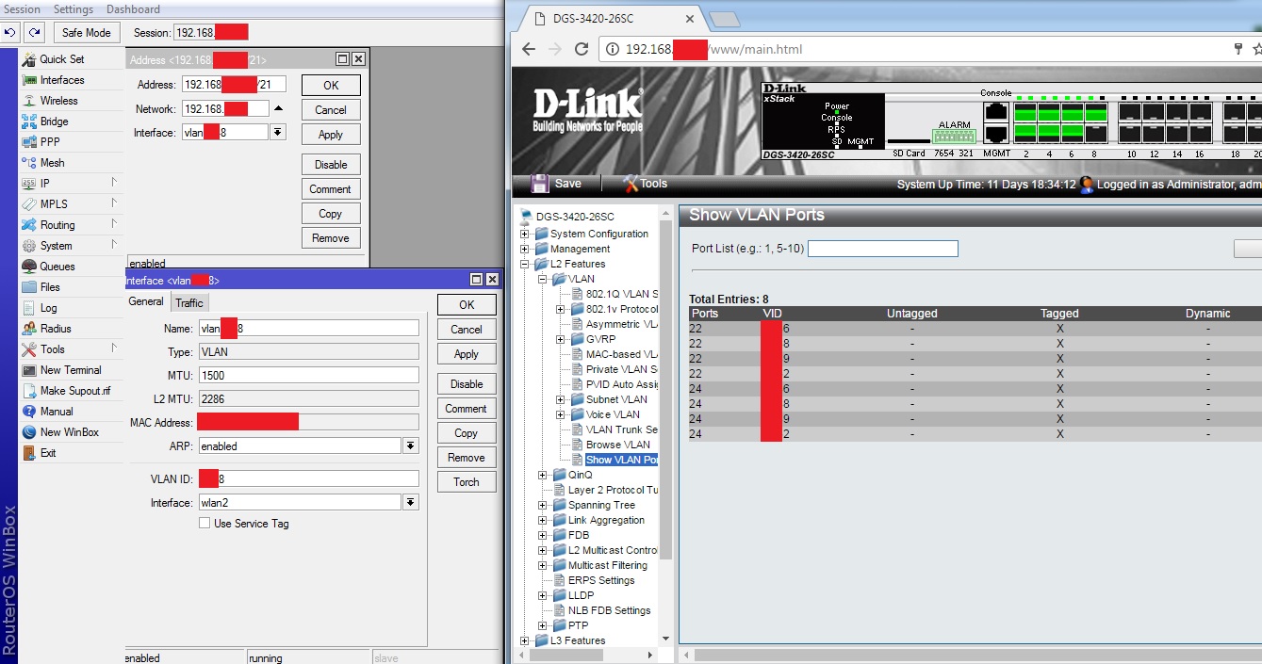This screenshot has height=664, width=1262.
Task: Click OK in the Address dialog
Action: (x=331, y=85)
